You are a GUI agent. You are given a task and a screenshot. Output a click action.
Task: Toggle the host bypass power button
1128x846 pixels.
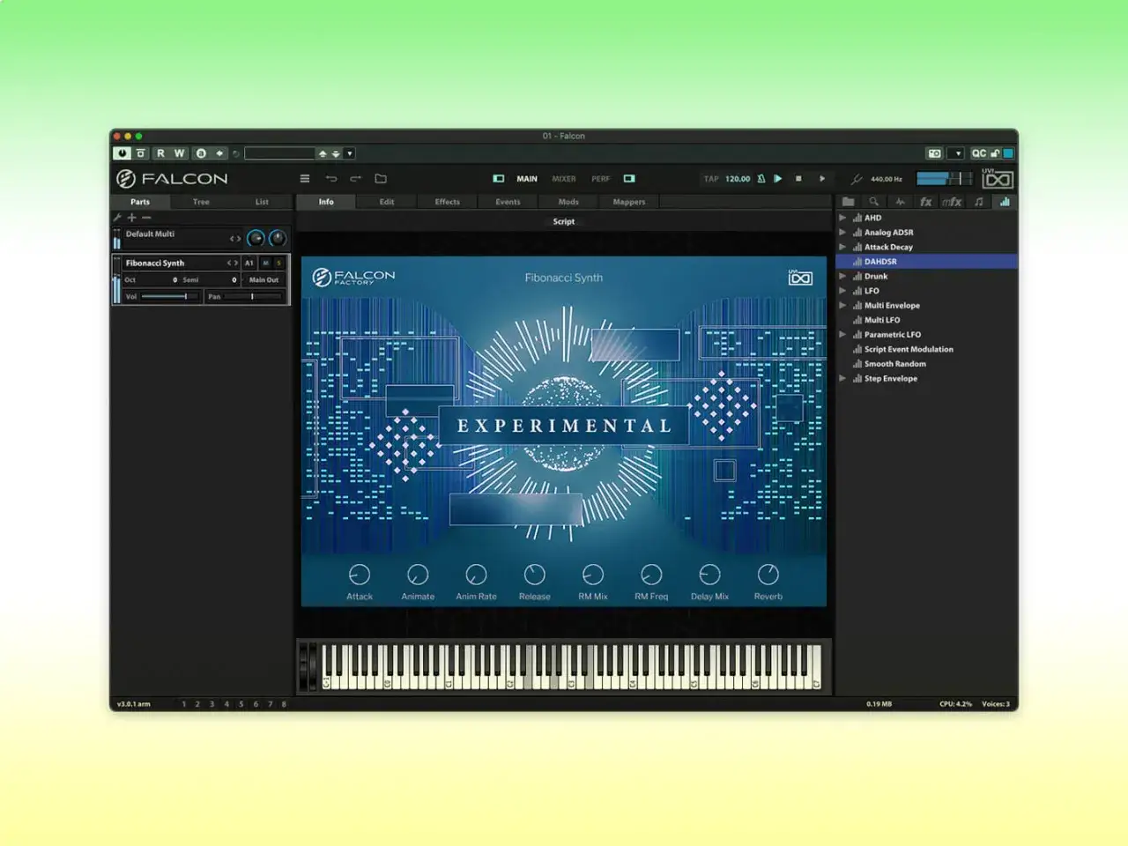[x=122, y=153]
